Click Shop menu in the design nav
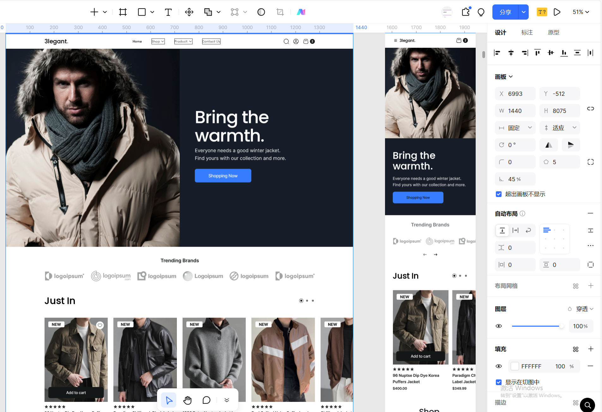 point(158,41)
